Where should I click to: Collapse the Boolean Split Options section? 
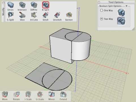click(126, 6)
